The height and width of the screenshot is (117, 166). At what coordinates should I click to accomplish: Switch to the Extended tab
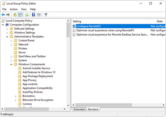79,109
